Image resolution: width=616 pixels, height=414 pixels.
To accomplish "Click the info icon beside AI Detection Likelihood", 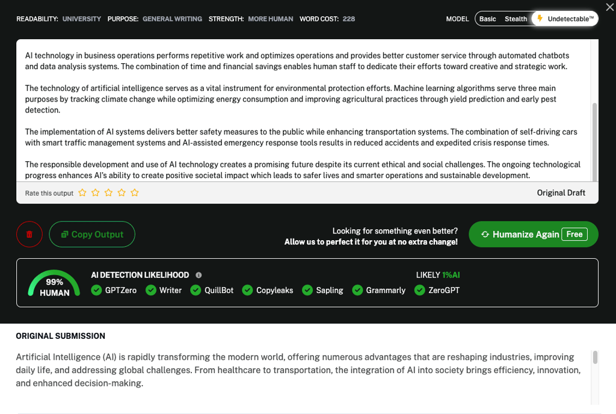I will click(x=199, y=275).
